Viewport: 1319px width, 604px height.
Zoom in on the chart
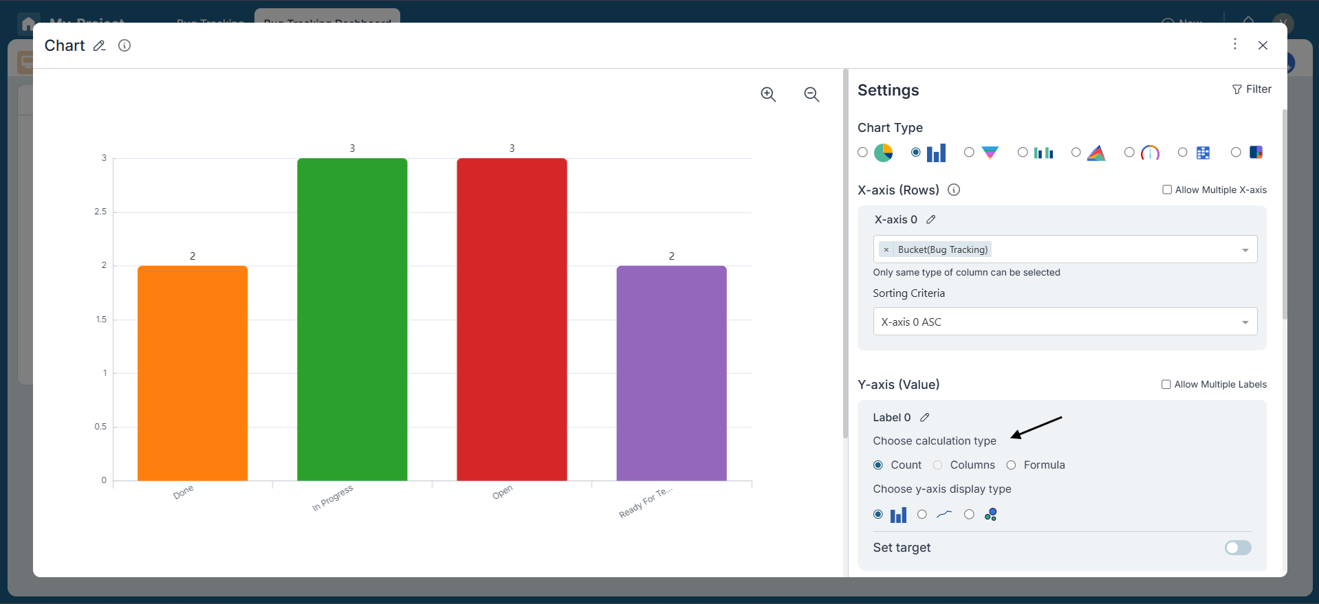(768, 95)
